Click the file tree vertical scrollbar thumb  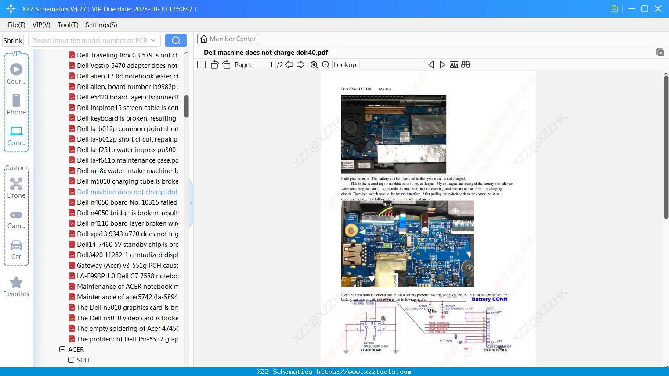(x=186, y=106)
